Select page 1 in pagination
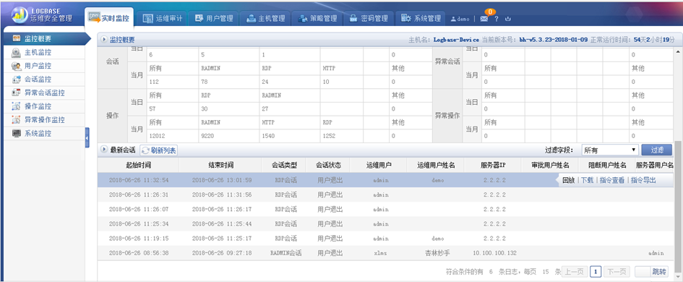The image size is (683, 282). [x=596, y=272]
